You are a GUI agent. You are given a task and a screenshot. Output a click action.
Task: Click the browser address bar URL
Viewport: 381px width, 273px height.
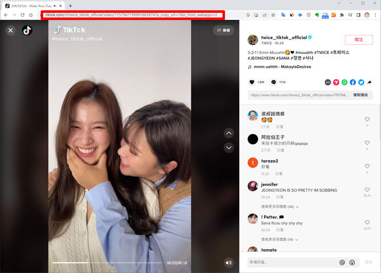click(x=131, y=15)
